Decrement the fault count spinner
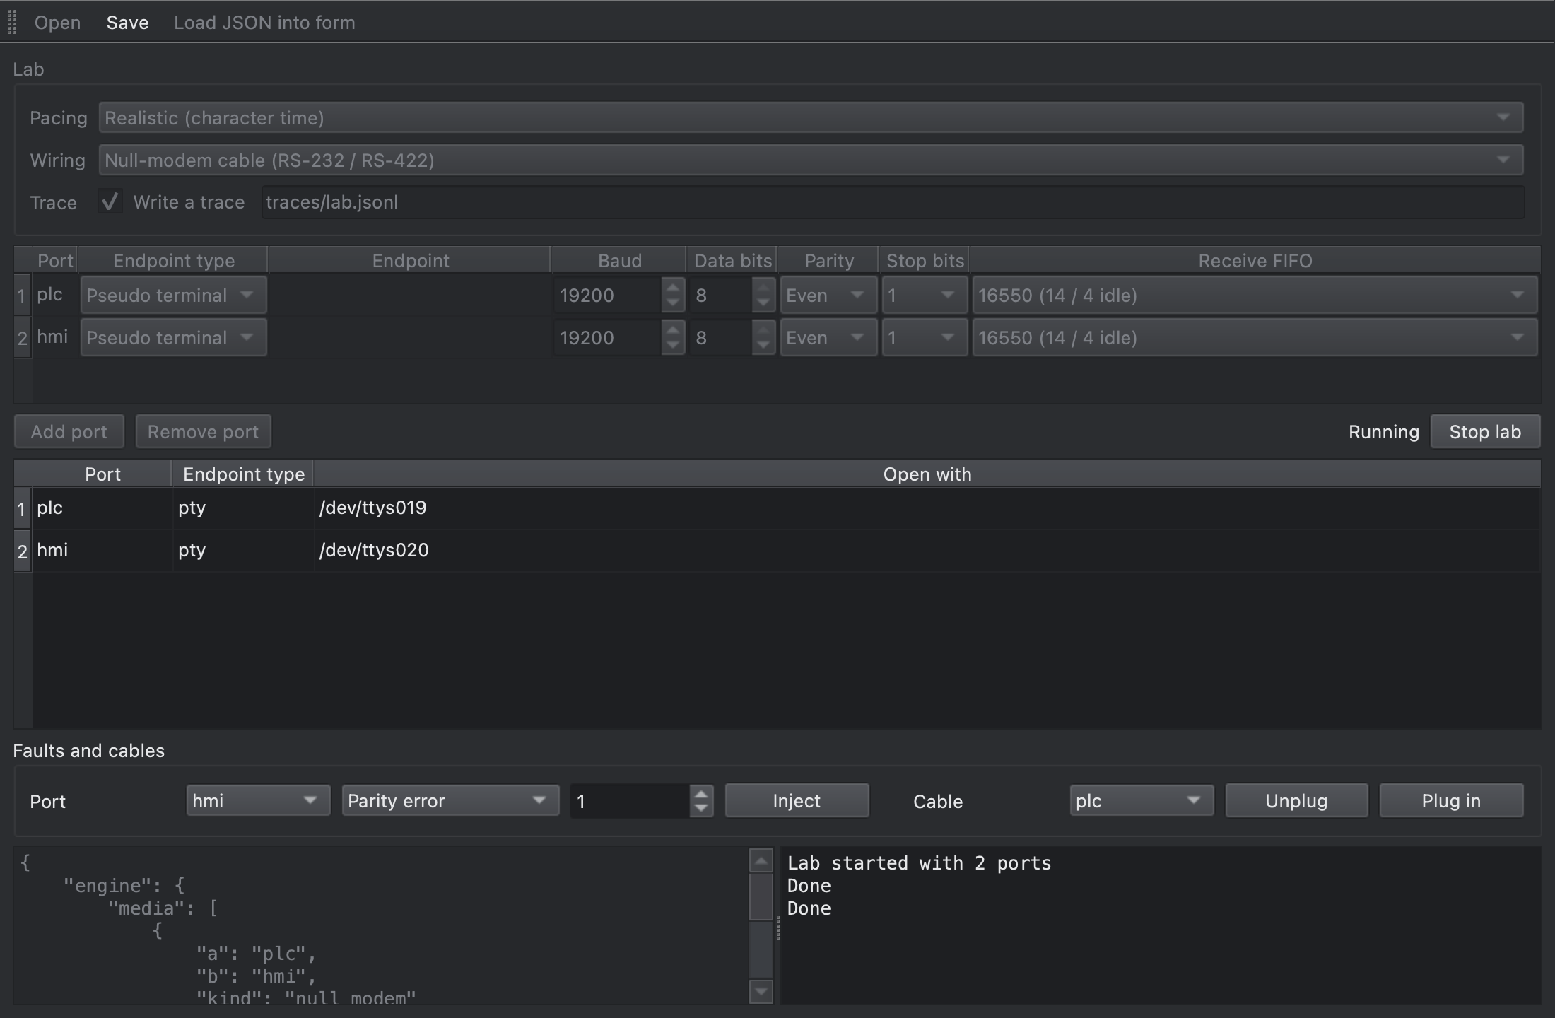The height and width of the screenshot is (1018, 1555). pyautogui.click(x=701, y=808)
